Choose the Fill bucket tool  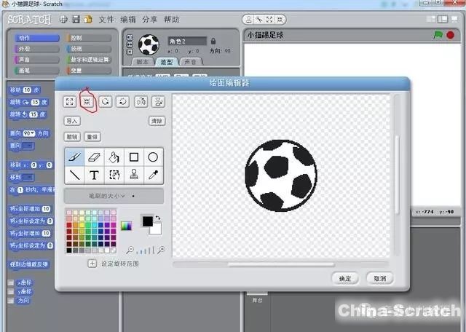114,157
